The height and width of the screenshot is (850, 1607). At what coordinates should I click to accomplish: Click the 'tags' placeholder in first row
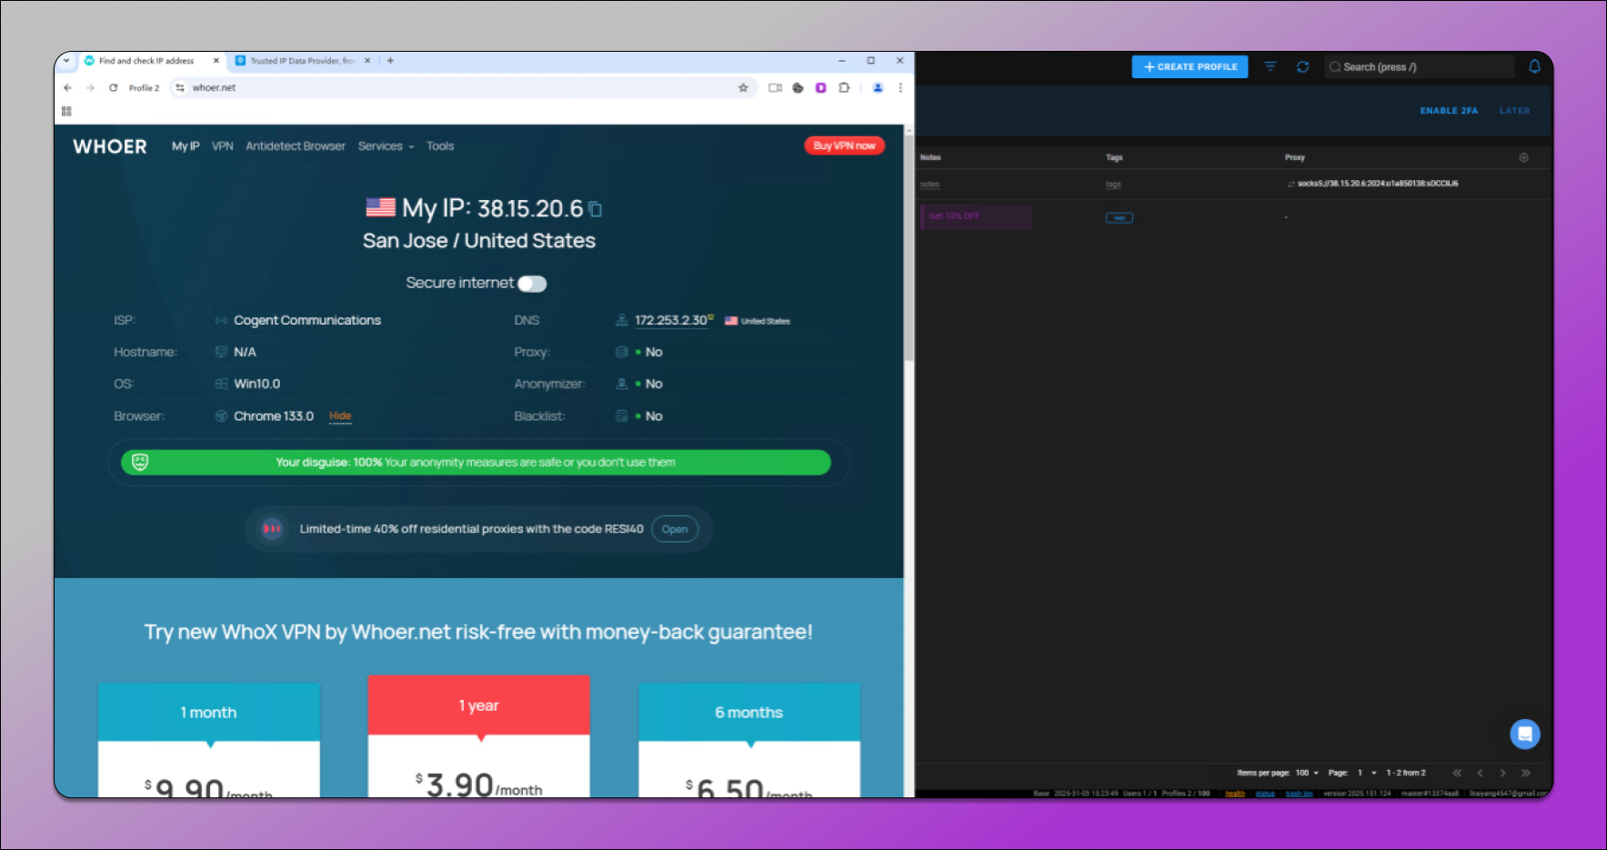[x=1113, y=185]
